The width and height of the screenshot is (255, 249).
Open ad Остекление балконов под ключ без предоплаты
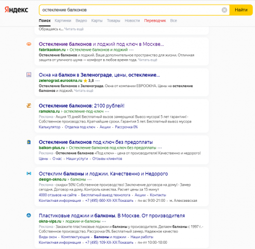point(96,142)
